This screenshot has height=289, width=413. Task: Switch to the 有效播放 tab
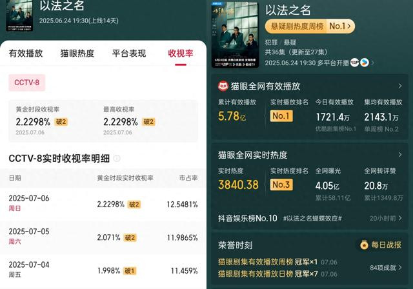point(26,54)
